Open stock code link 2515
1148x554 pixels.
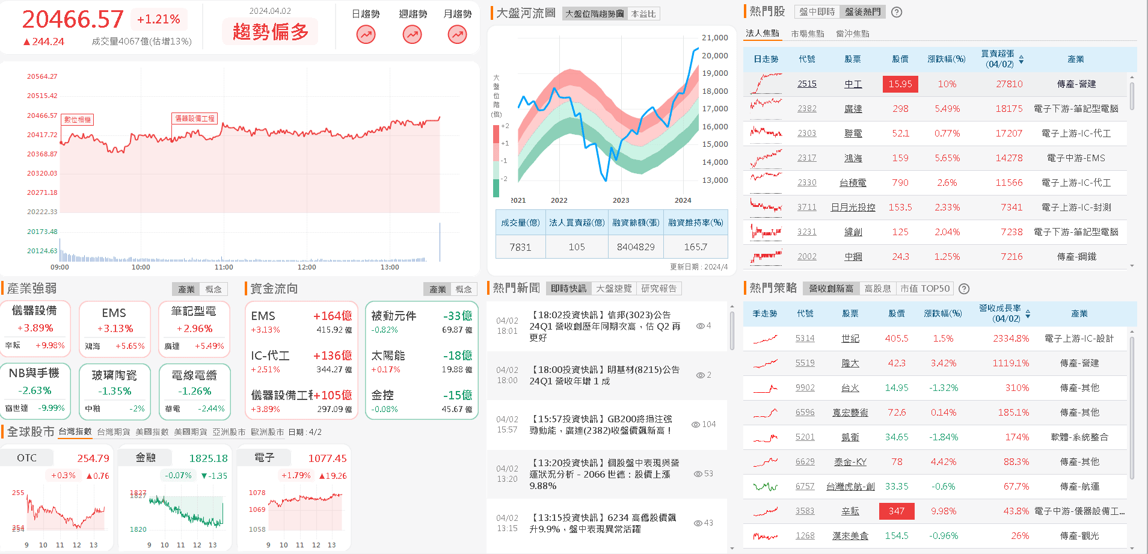point(807,84)
